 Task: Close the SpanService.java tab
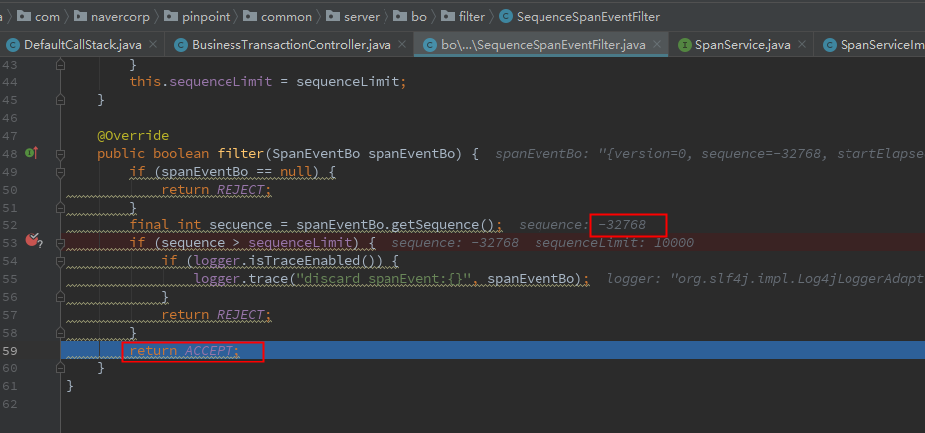[802, 45]
